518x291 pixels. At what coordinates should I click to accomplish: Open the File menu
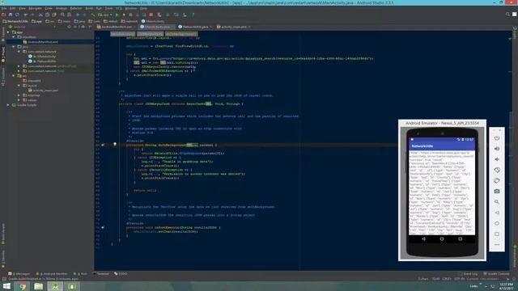click(4, 8)
